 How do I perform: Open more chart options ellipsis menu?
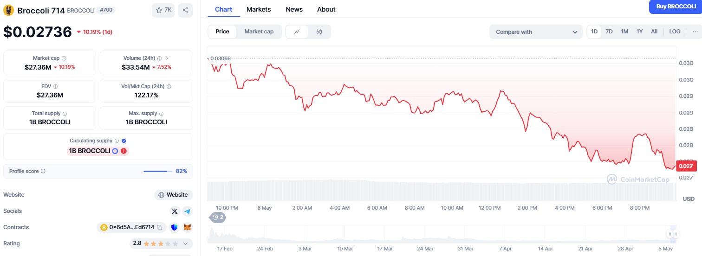point(695,32)
